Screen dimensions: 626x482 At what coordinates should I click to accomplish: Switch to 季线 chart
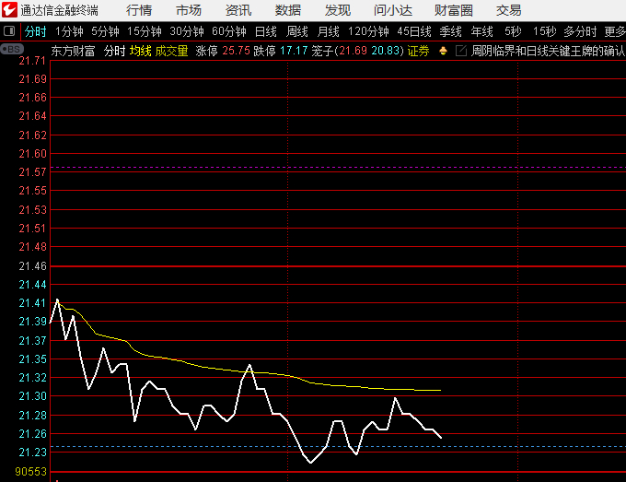451,31
